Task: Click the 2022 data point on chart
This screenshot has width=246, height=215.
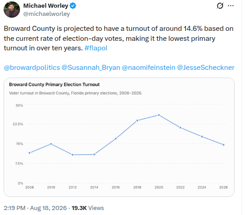Action: [180, 127]
